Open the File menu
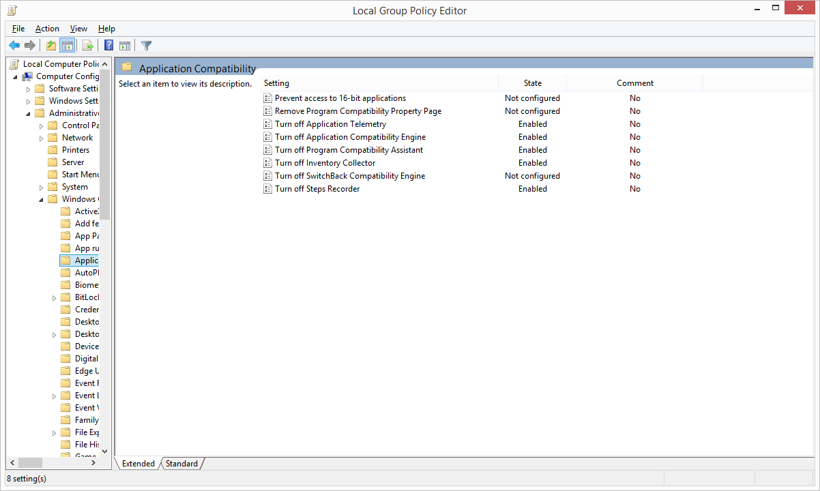The width and height of the screenshot is (820, 491). pos(18,29)
